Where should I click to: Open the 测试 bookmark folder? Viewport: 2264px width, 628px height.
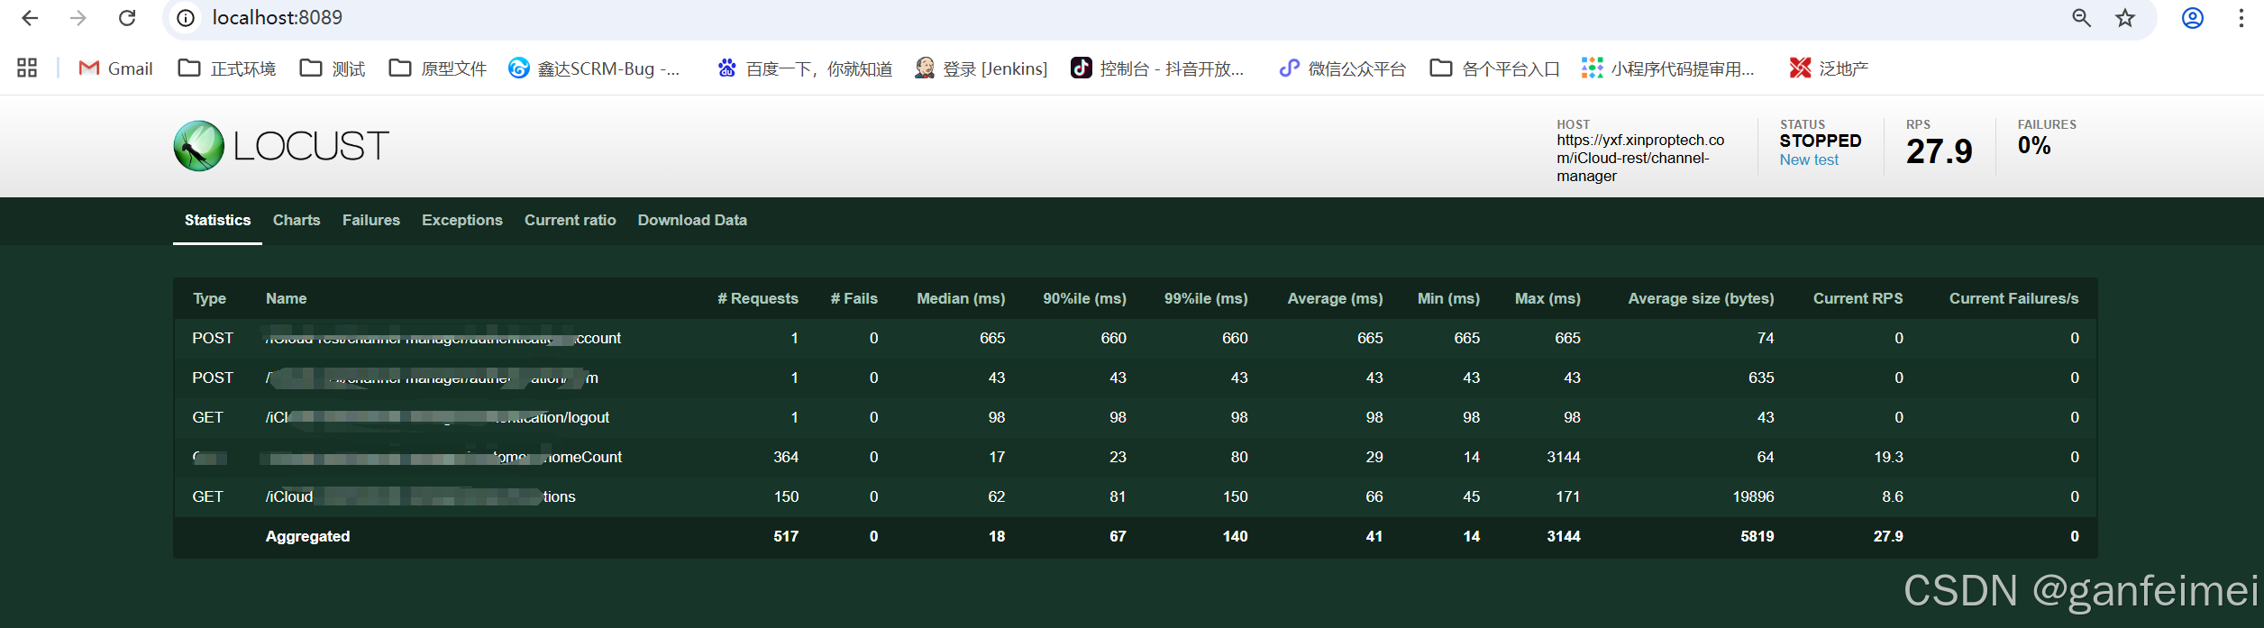(333, 68)
